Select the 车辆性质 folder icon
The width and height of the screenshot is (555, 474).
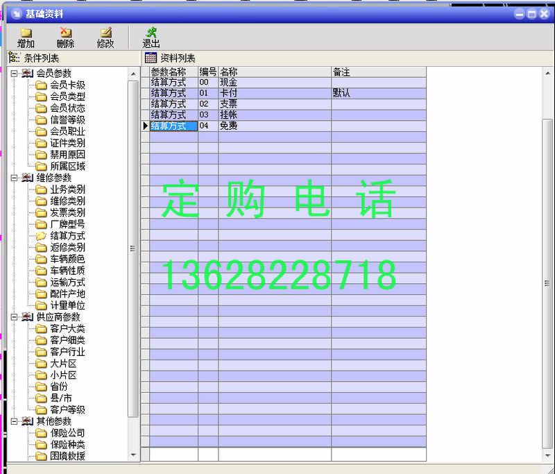(x=41, y=271)
